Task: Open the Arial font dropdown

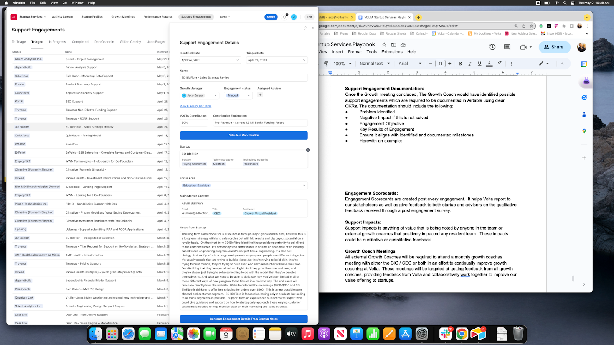Action: (x=410, y=64)
